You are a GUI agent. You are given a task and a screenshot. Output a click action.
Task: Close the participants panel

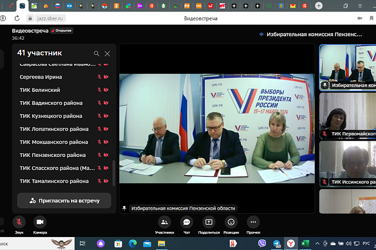pos(107,53)
